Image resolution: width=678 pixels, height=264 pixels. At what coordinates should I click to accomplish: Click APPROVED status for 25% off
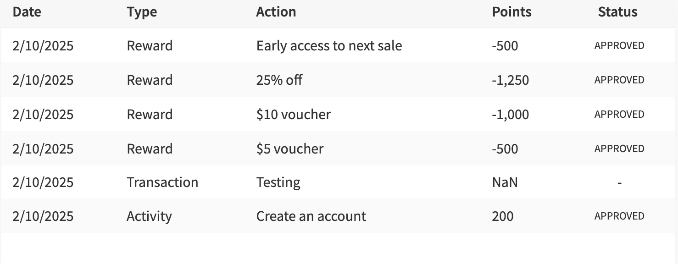(619, 80)
